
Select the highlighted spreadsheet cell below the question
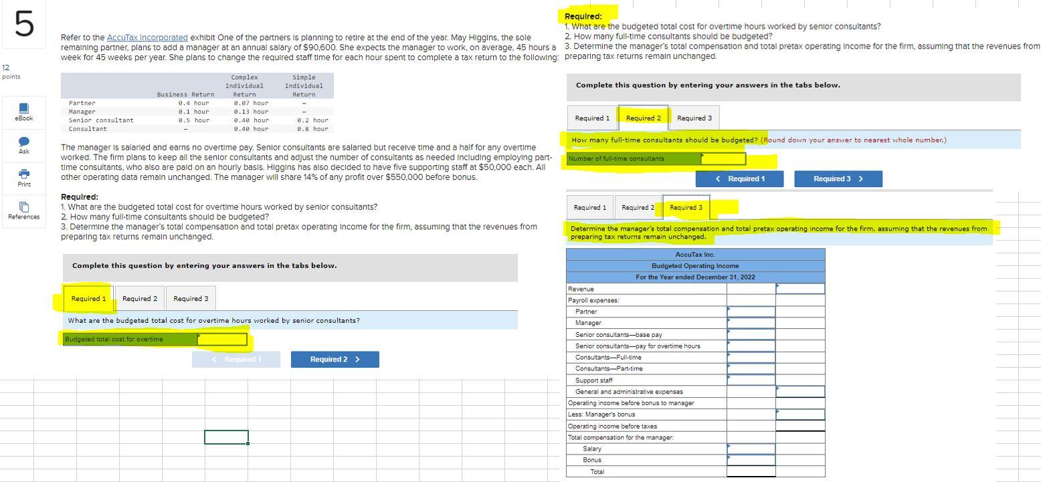(x=226, y=437)
